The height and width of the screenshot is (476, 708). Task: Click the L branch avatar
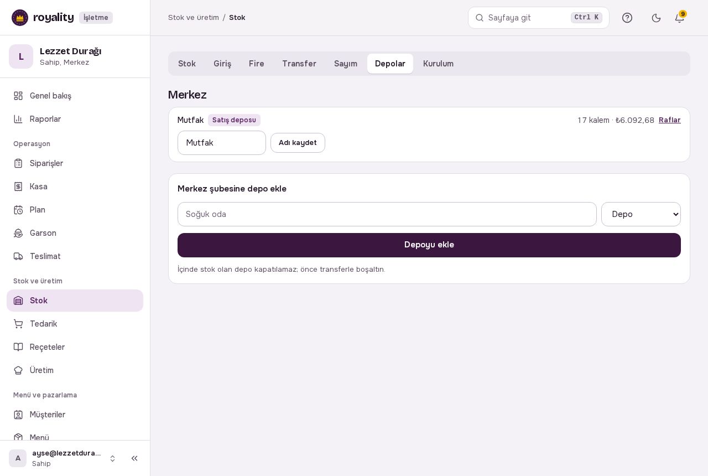coord(21,56)
